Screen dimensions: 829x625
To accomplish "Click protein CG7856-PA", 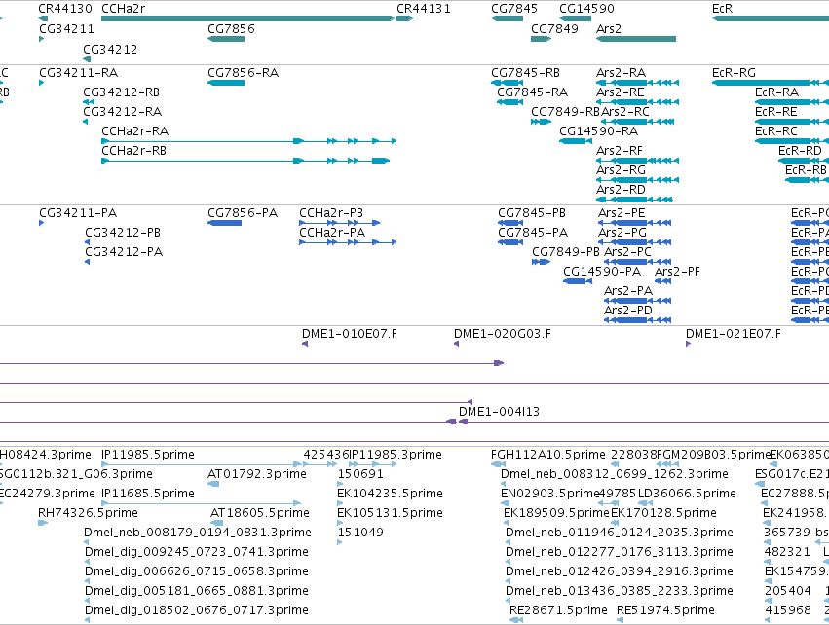I will [225, 223].
